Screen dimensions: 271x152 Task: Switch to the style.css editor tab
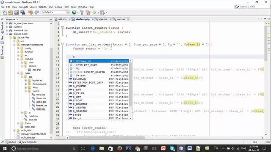[103, 19]
